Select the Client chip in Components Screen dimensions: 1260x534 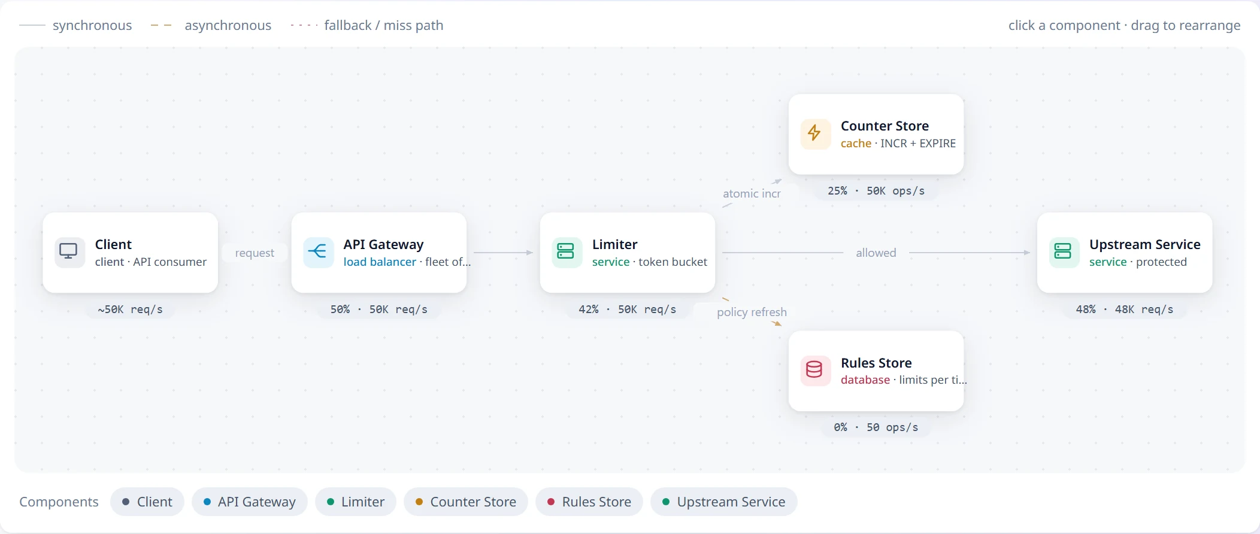(x=147, y=502)
